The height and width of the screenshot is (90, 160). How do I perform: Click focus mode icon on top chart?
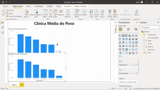(61, 52)
